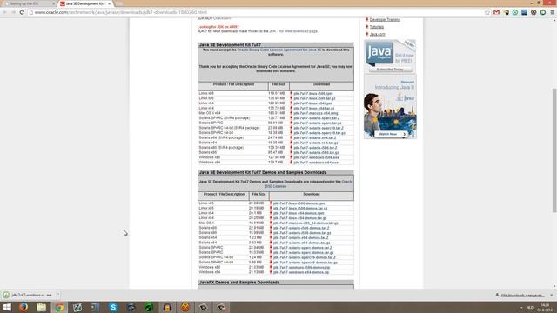Click the red arrow icon beside jdk-7u67-windows-x64.exe

point(291,163)
